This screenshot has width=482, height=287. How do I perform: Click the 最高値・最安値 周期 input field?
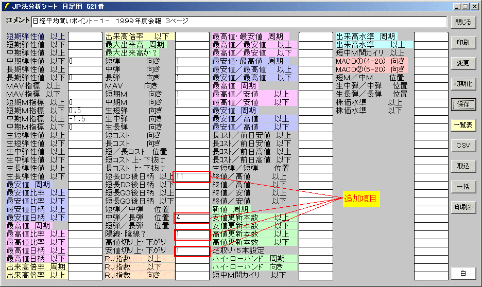[316, 37]
